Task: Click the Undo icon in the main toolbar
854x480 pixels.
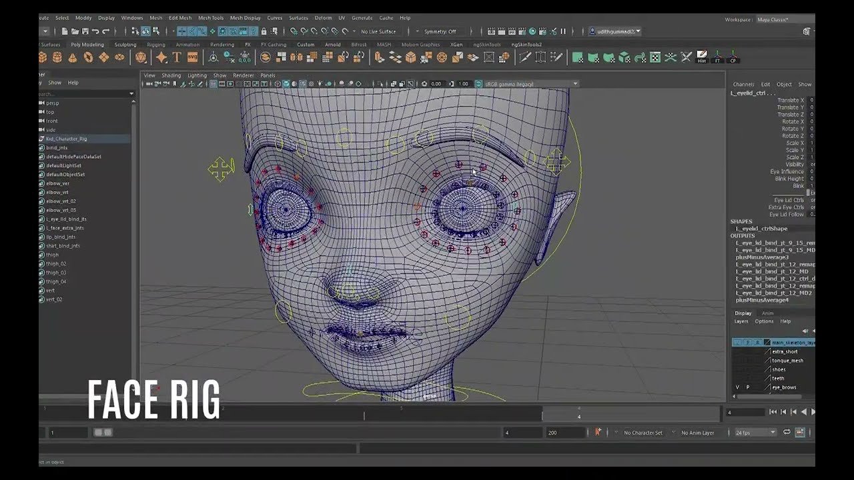Action: [x=97, y=31]
